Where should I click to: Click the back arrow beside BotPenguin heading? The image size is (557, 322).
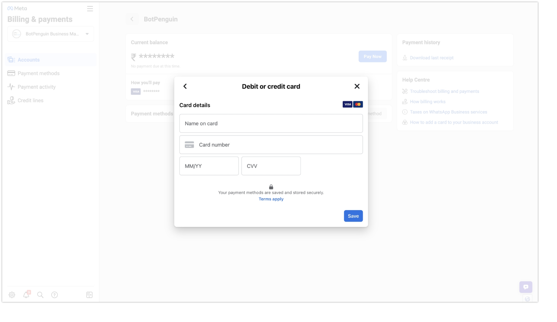tap(132, 19)
